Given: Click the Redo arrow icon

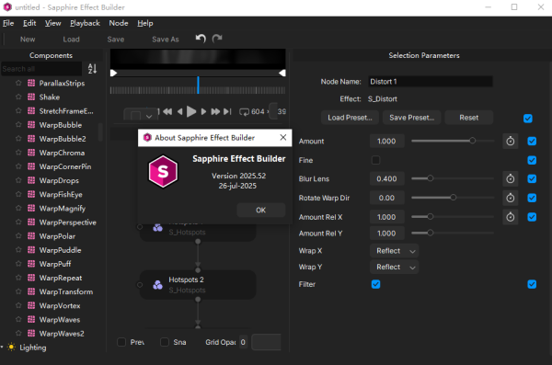Looking at the screenshot, I should coord(217,39).
